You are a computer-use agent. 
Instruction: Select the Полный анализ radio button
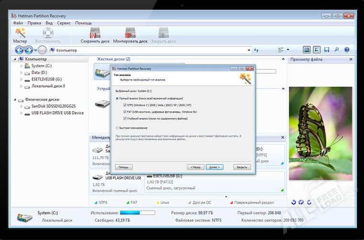coord(118,98)
